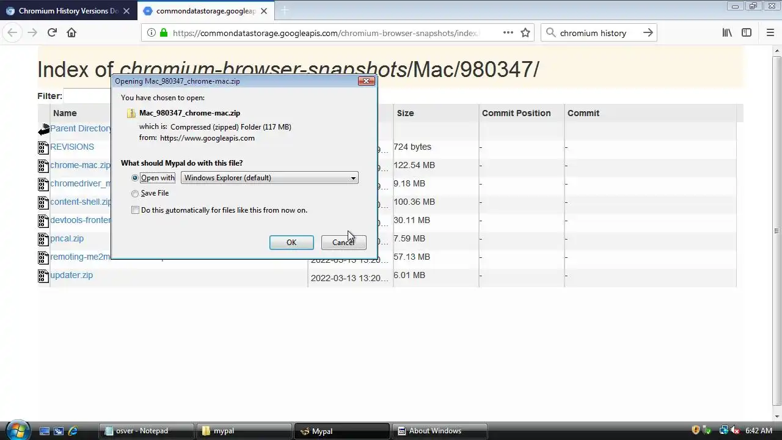Viewport: 782px width, 440px height.
Task: Toggle the sidebar icon
Action: click(x=747, y=33)
